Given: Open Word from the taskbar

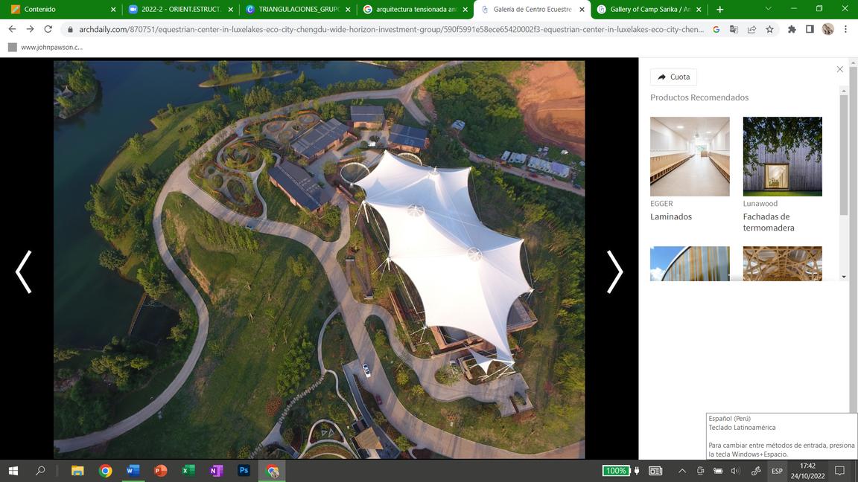Looking at the screenshot, I should [x=133, y=471].
